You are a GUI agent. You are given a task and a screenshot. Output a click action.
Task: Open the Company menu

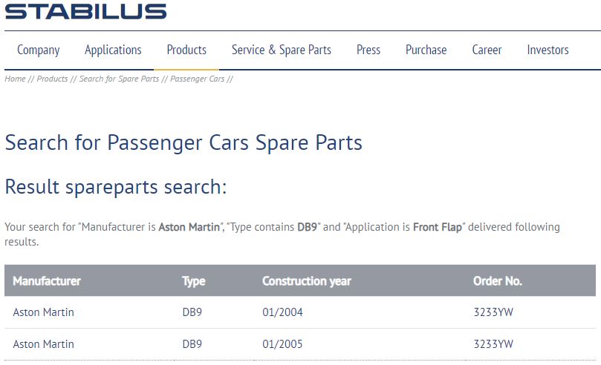click(x=39, y=50)
